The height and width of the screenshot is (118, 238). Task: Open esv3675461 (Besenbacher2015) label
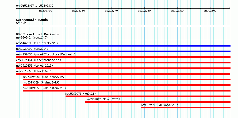click(x=39, y=60)
